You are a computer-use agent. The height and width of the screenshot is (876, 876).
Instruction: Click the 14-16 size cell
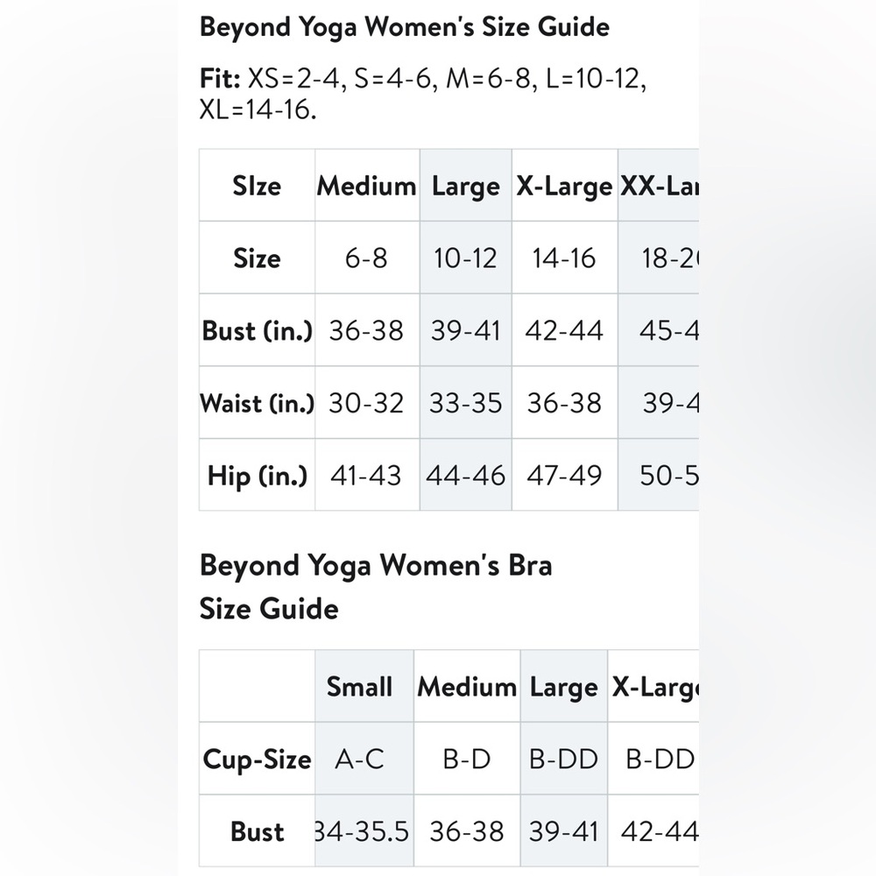[564, 258]
